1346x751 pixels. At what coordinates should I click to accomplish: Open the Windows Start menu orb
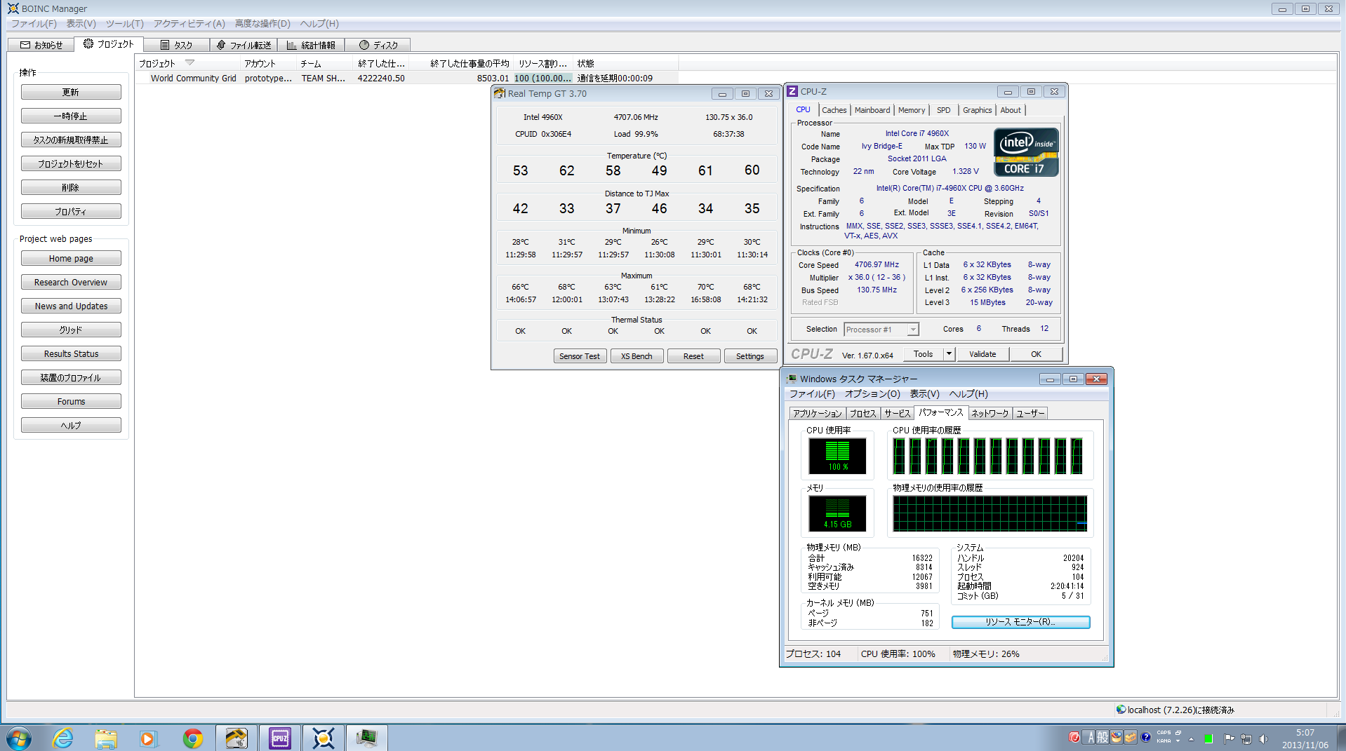coord(19,738)
